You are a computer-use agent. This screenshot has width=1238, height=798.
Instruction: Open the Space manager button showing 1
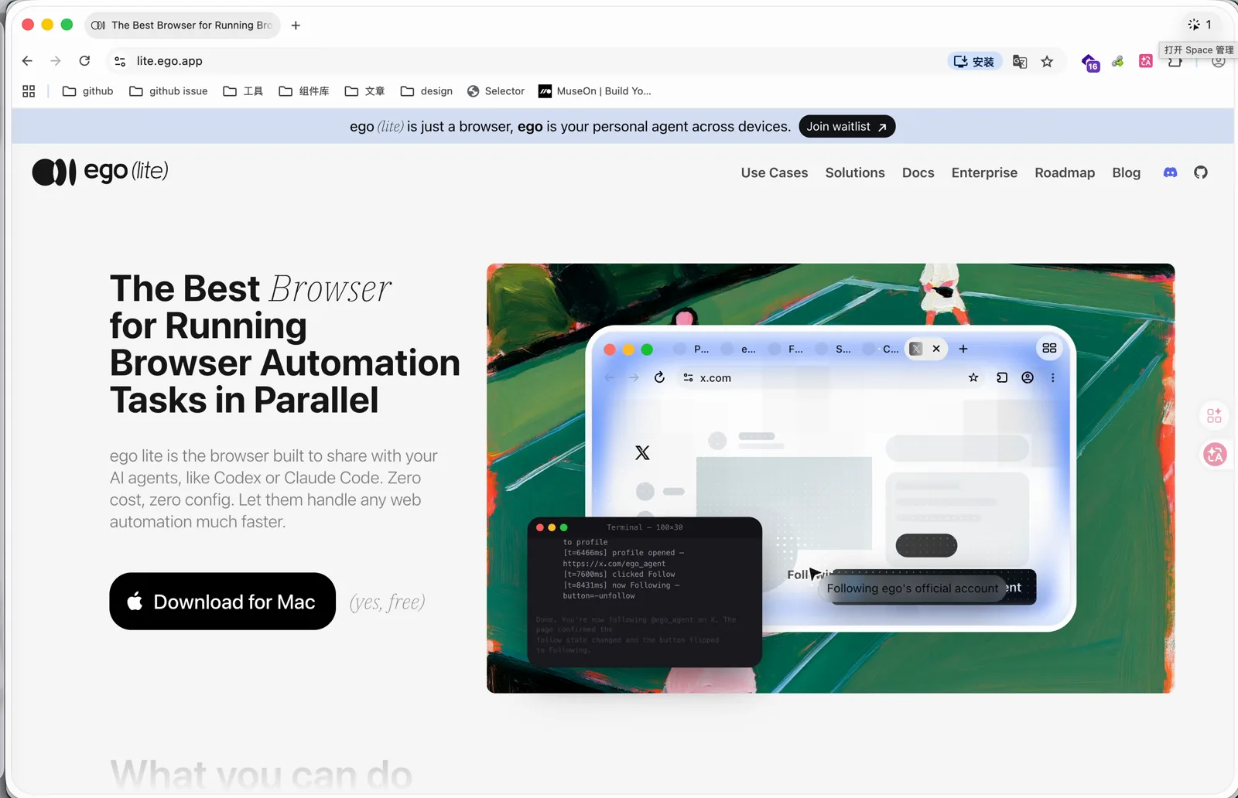point(1199,25)
